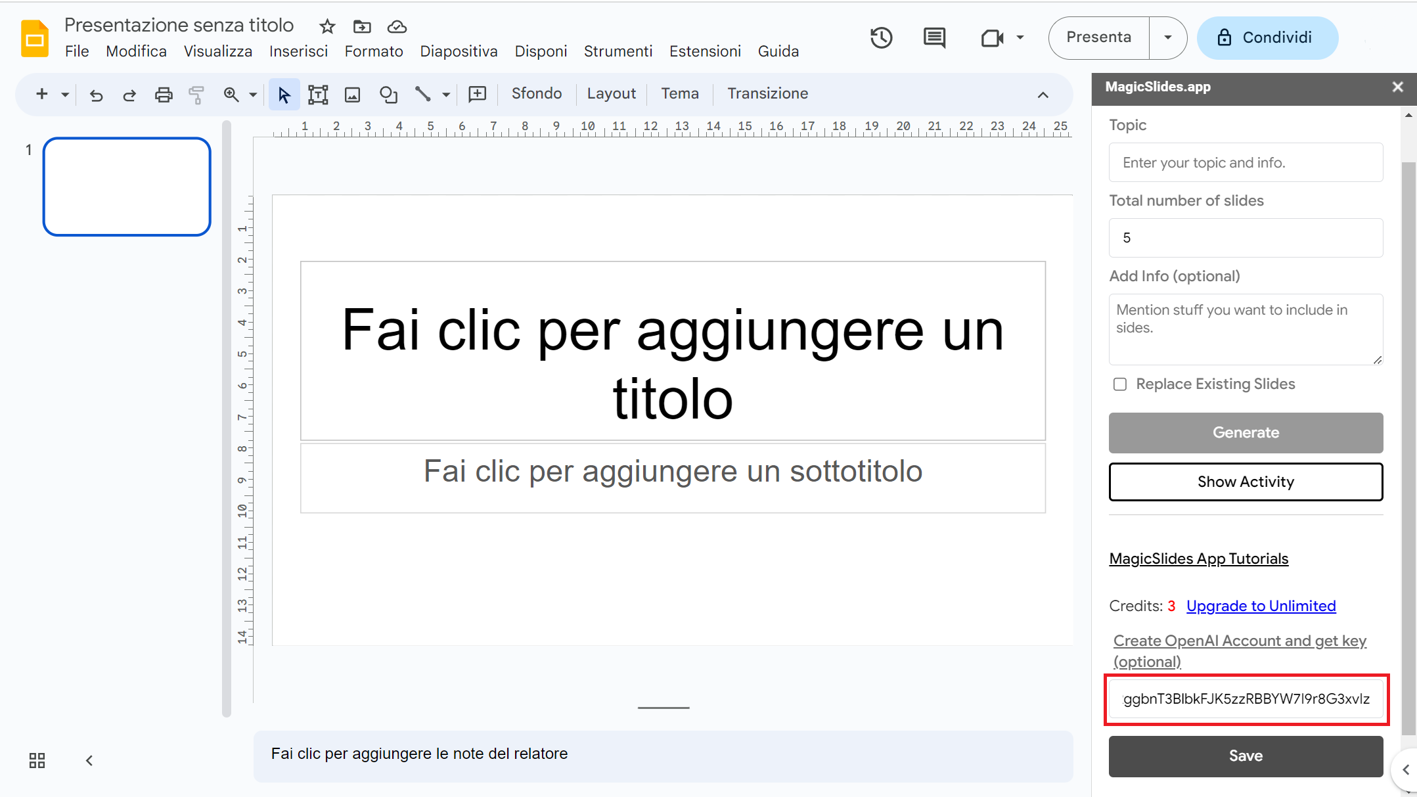This screenshot has height=797, width=1417.
Task: Switch to grid view of slides
Action: coord(36,760)
